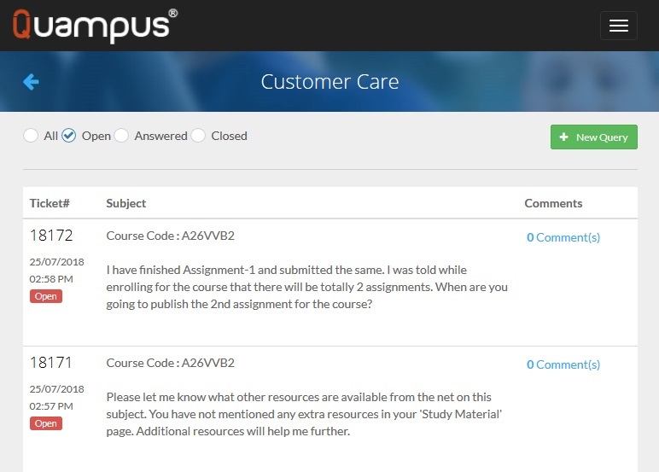Screen dimensions: 659x472
Task: Click the New Query button
Action: click(x=593, y=137)
